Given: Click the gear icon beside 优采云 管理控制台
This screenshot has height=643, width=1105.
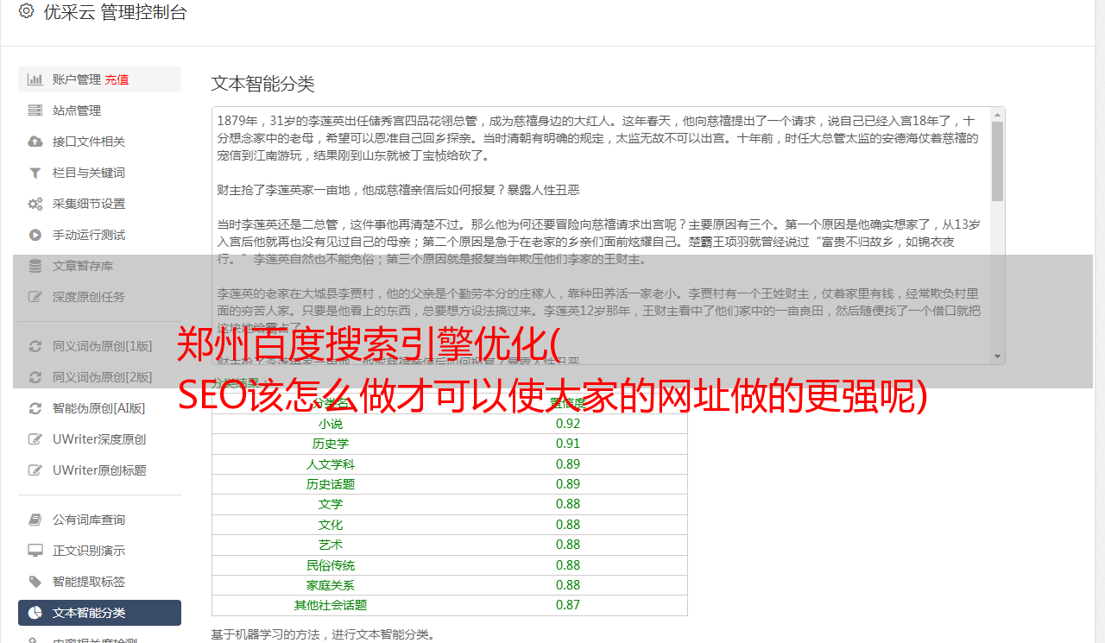Looking at the screenshot, I should tap(26, 11).
